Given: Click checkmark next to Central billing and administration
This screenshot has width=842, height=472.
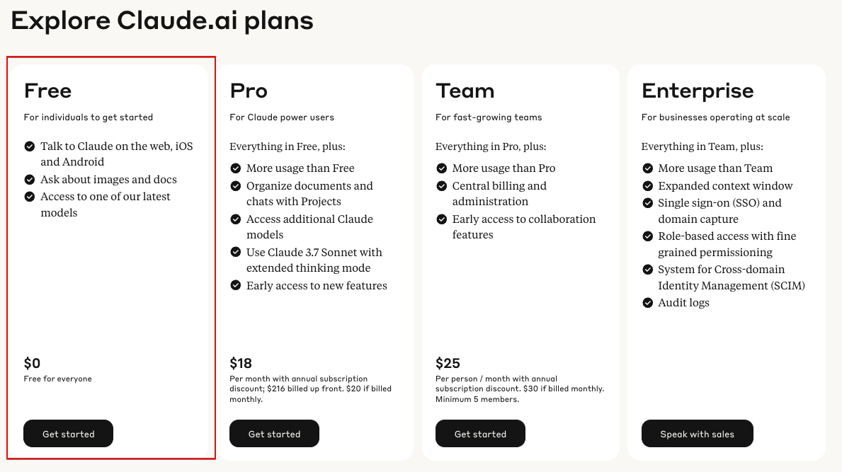Looking at the screenshot, I should (441, 186).
